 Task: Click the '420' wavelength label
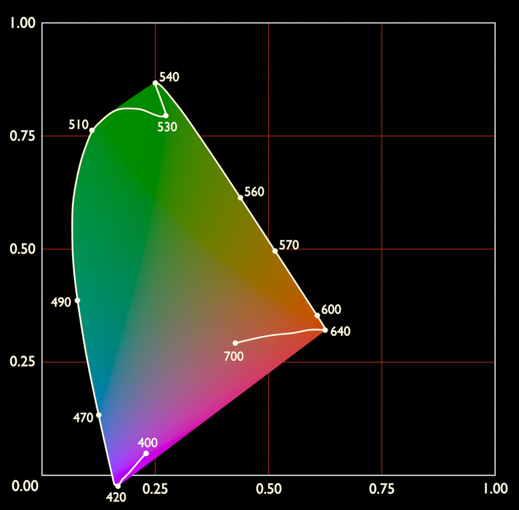[x=116, y=497]
